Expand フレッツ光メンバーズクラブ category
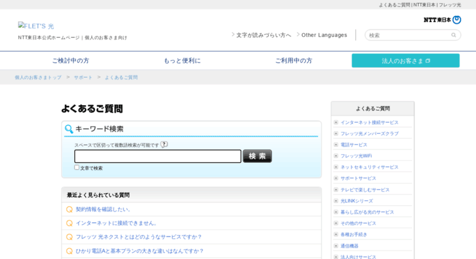This screenshot has height=259, width=476. tap(336, 133)
